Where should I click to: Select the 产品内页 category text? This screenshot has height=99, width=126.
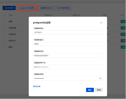pyautogui.click(x=12, y=34)
